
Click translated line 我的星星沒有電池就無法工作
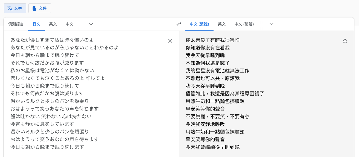coord(217,71)
